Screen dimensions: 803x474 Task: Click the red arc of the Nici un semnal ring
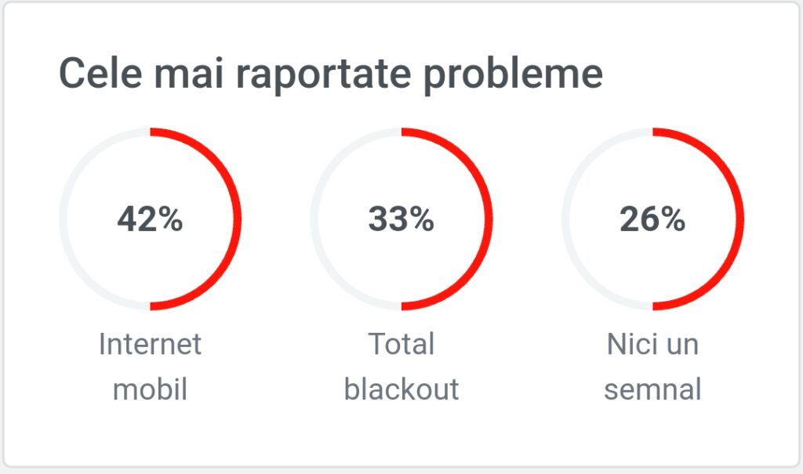tap(740, 219)
